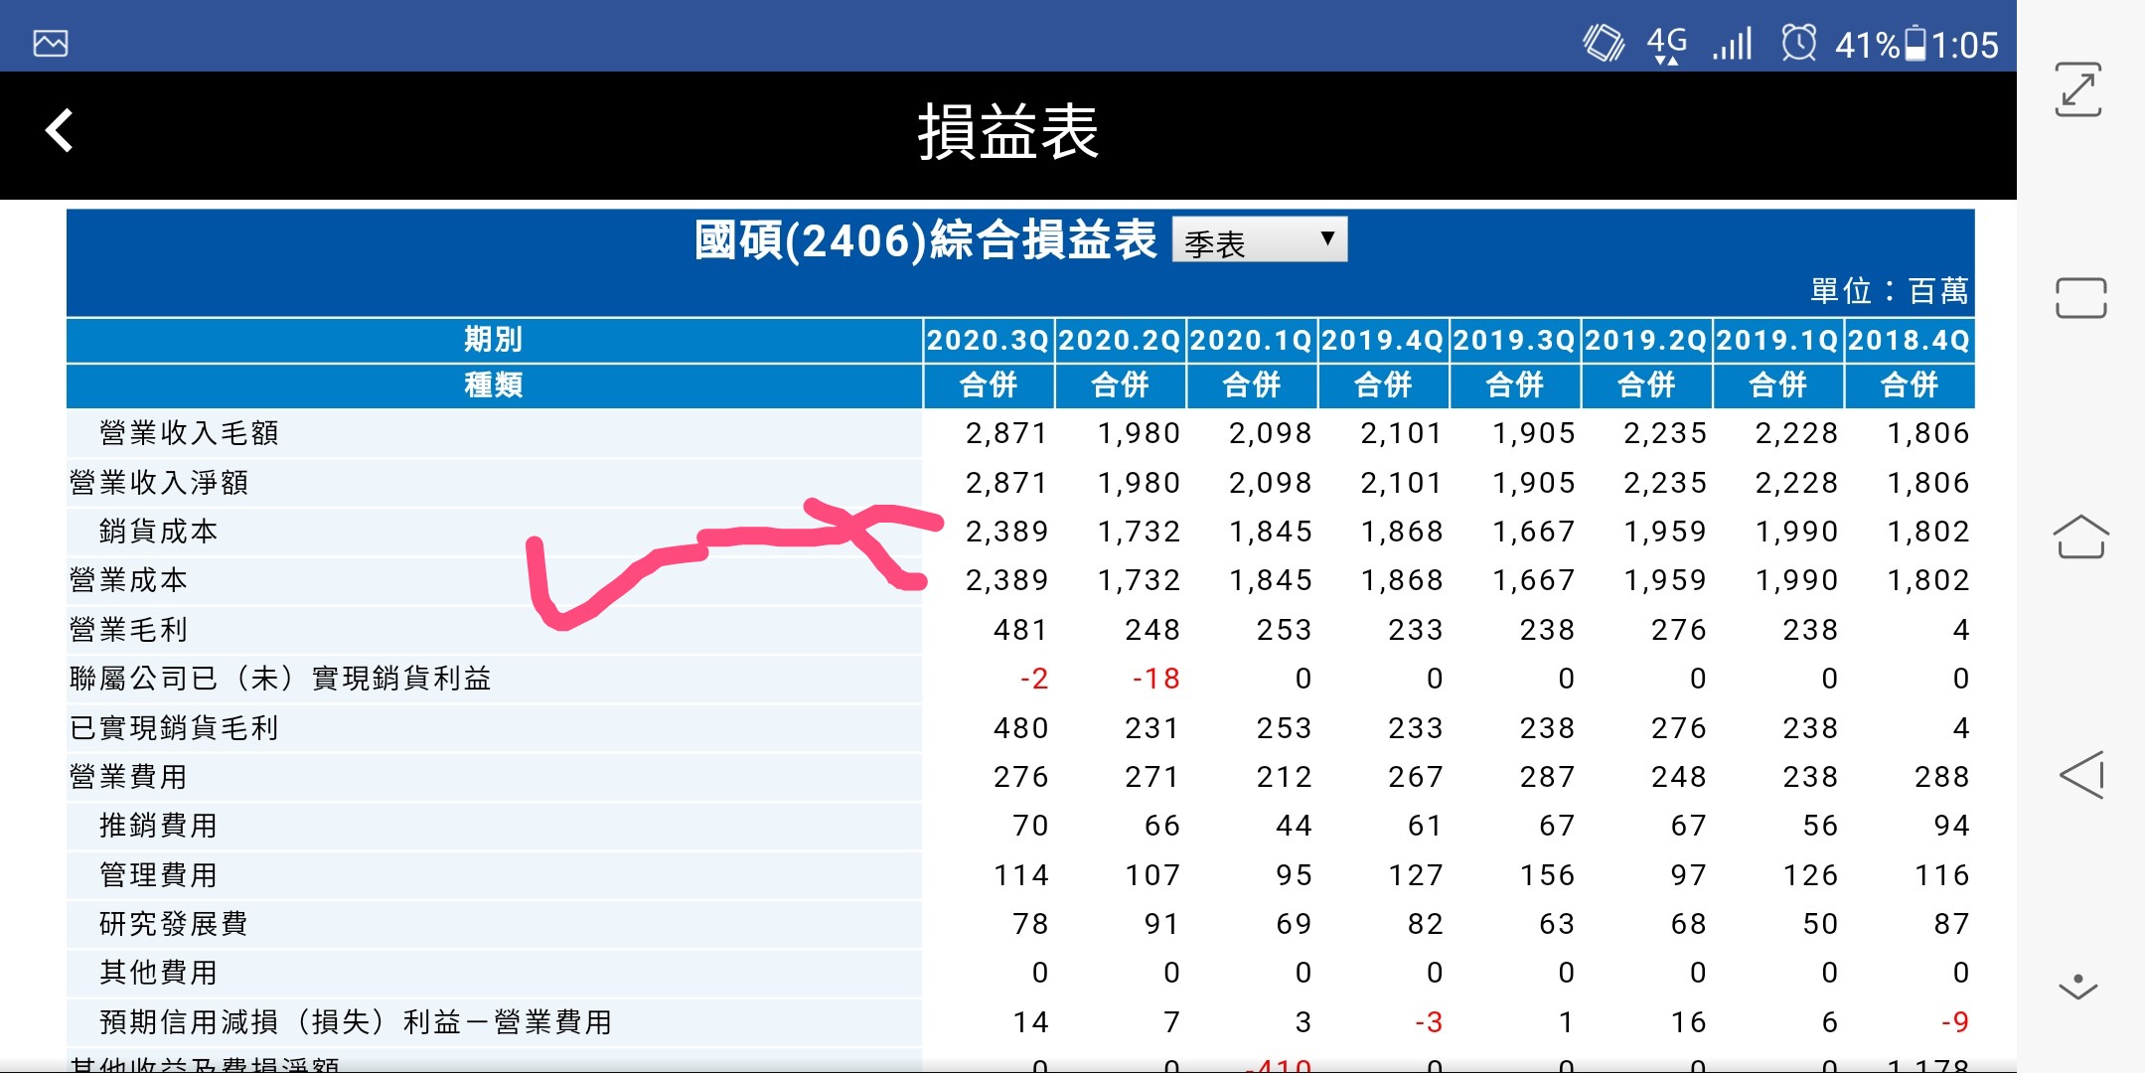Tap the screen rotation icon in the status bar
Image resolution: width=2145 pixels, height=1073 pixels.
(1603, 44)
